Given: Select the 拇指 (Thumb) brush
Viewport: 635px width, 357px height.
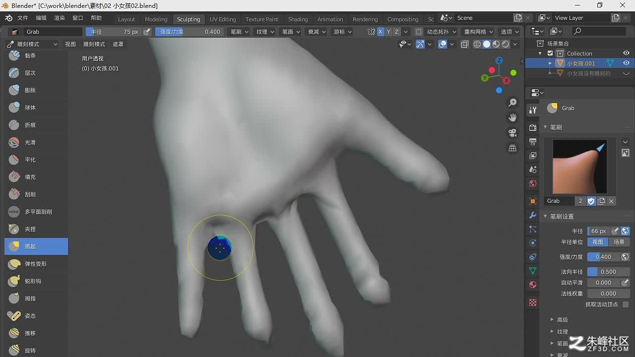Looking at the screenshot, I should point(36,298).
